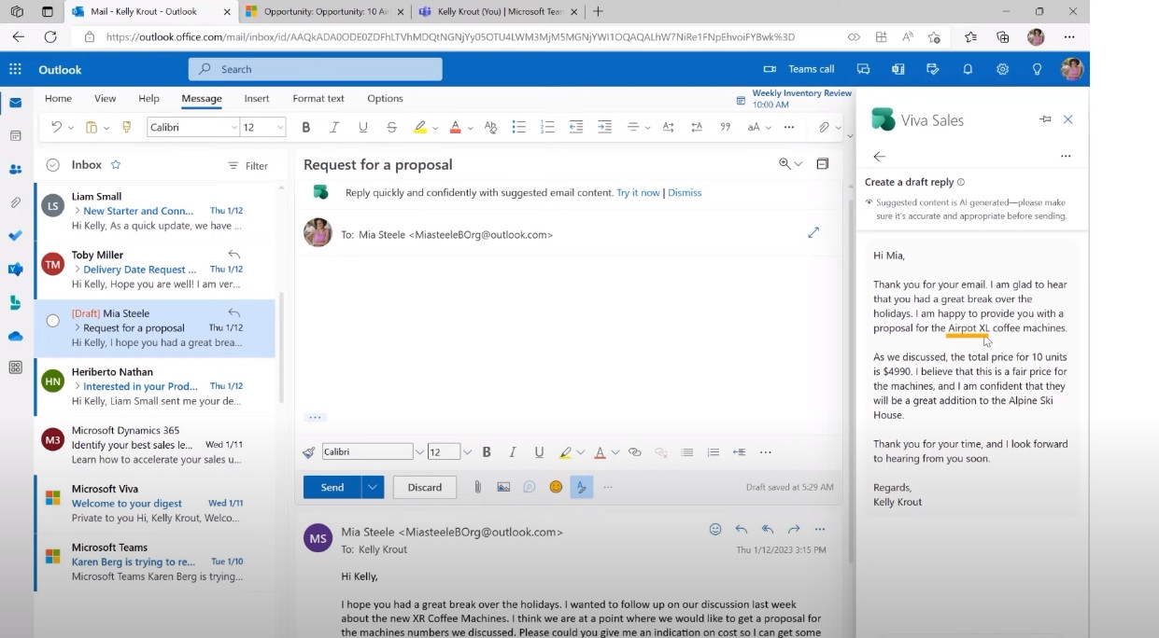Open the Format text ribbon tab

[318, 98]
